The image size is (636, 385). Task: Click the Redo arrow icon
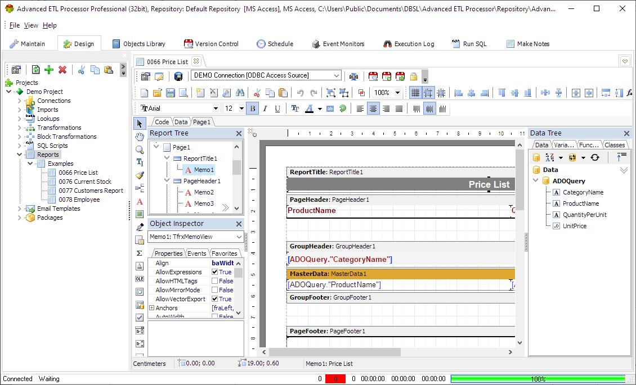click(313, 93)
